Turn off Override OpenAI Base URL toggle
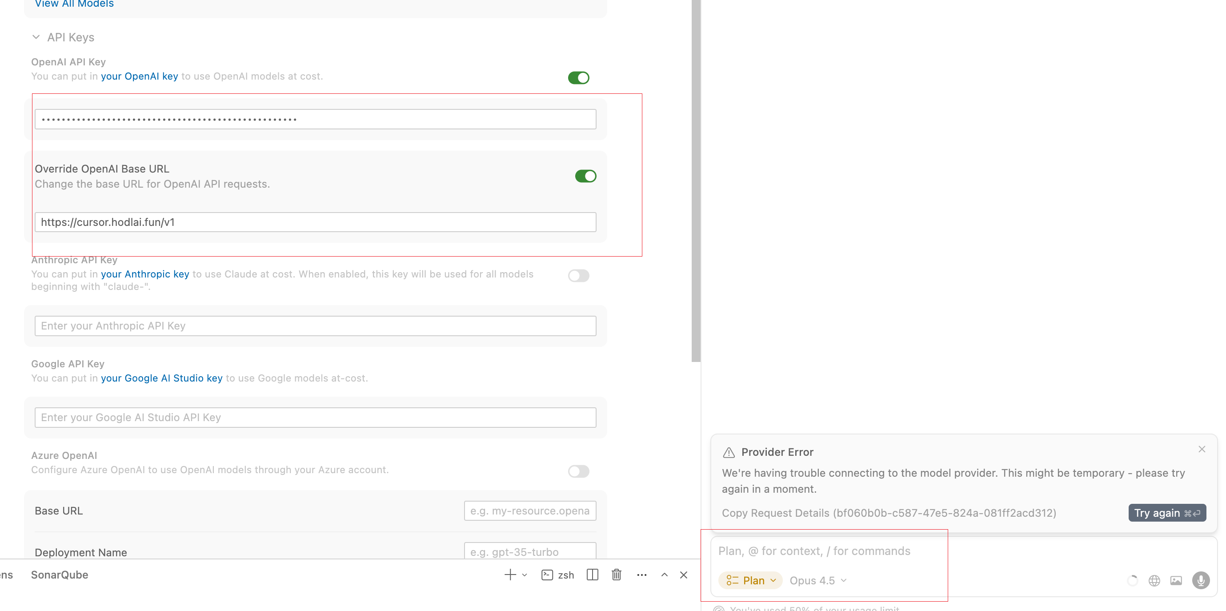This screenshot has width=1226, height=611. coord(585,176)
